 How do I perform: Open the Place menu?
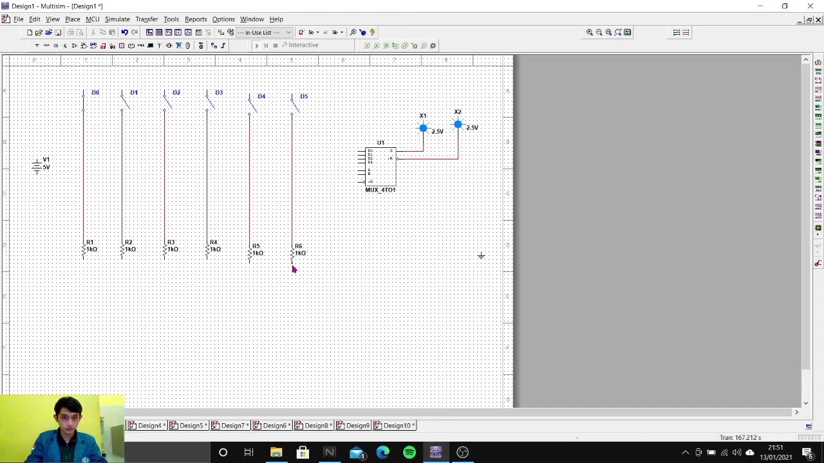[x=72, y=19]
